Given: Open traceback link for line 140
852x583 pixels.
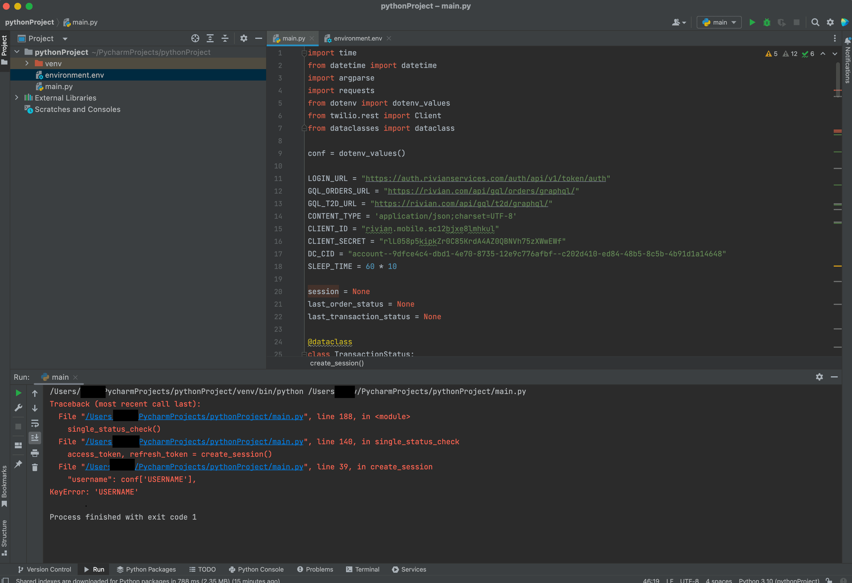Looking at the screenshot, I should point(194,442).
